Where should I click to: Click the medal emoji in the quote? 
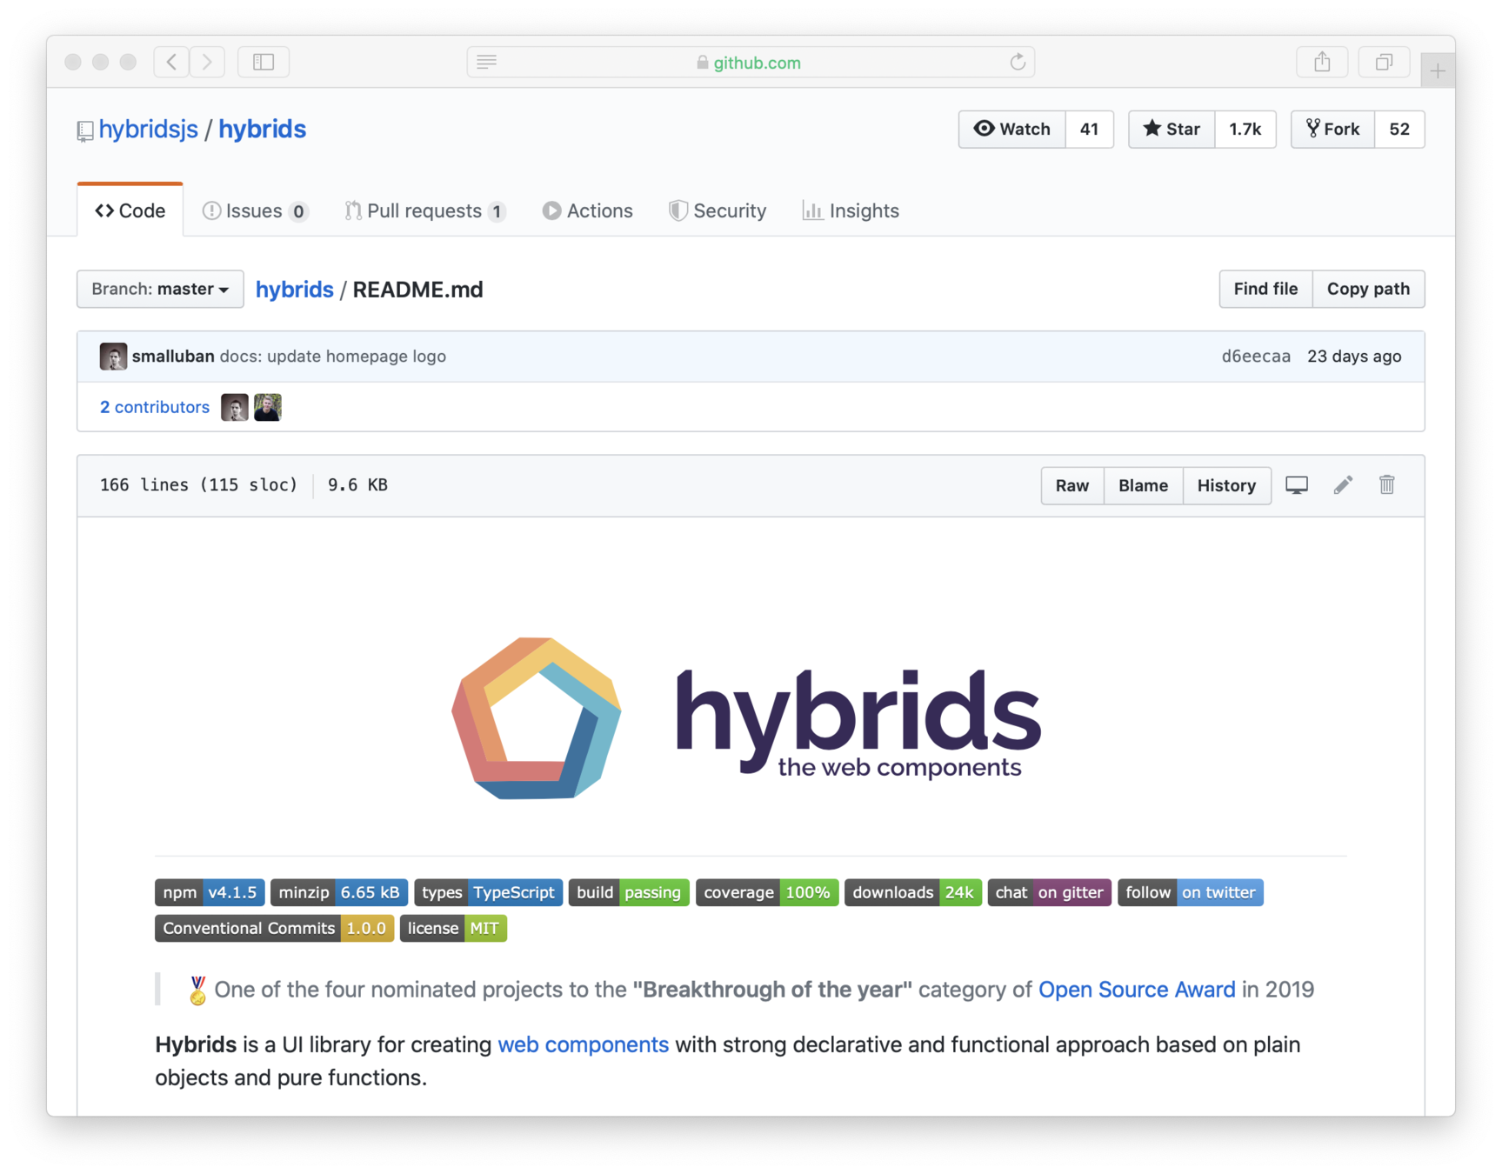[x=197, y=990]
